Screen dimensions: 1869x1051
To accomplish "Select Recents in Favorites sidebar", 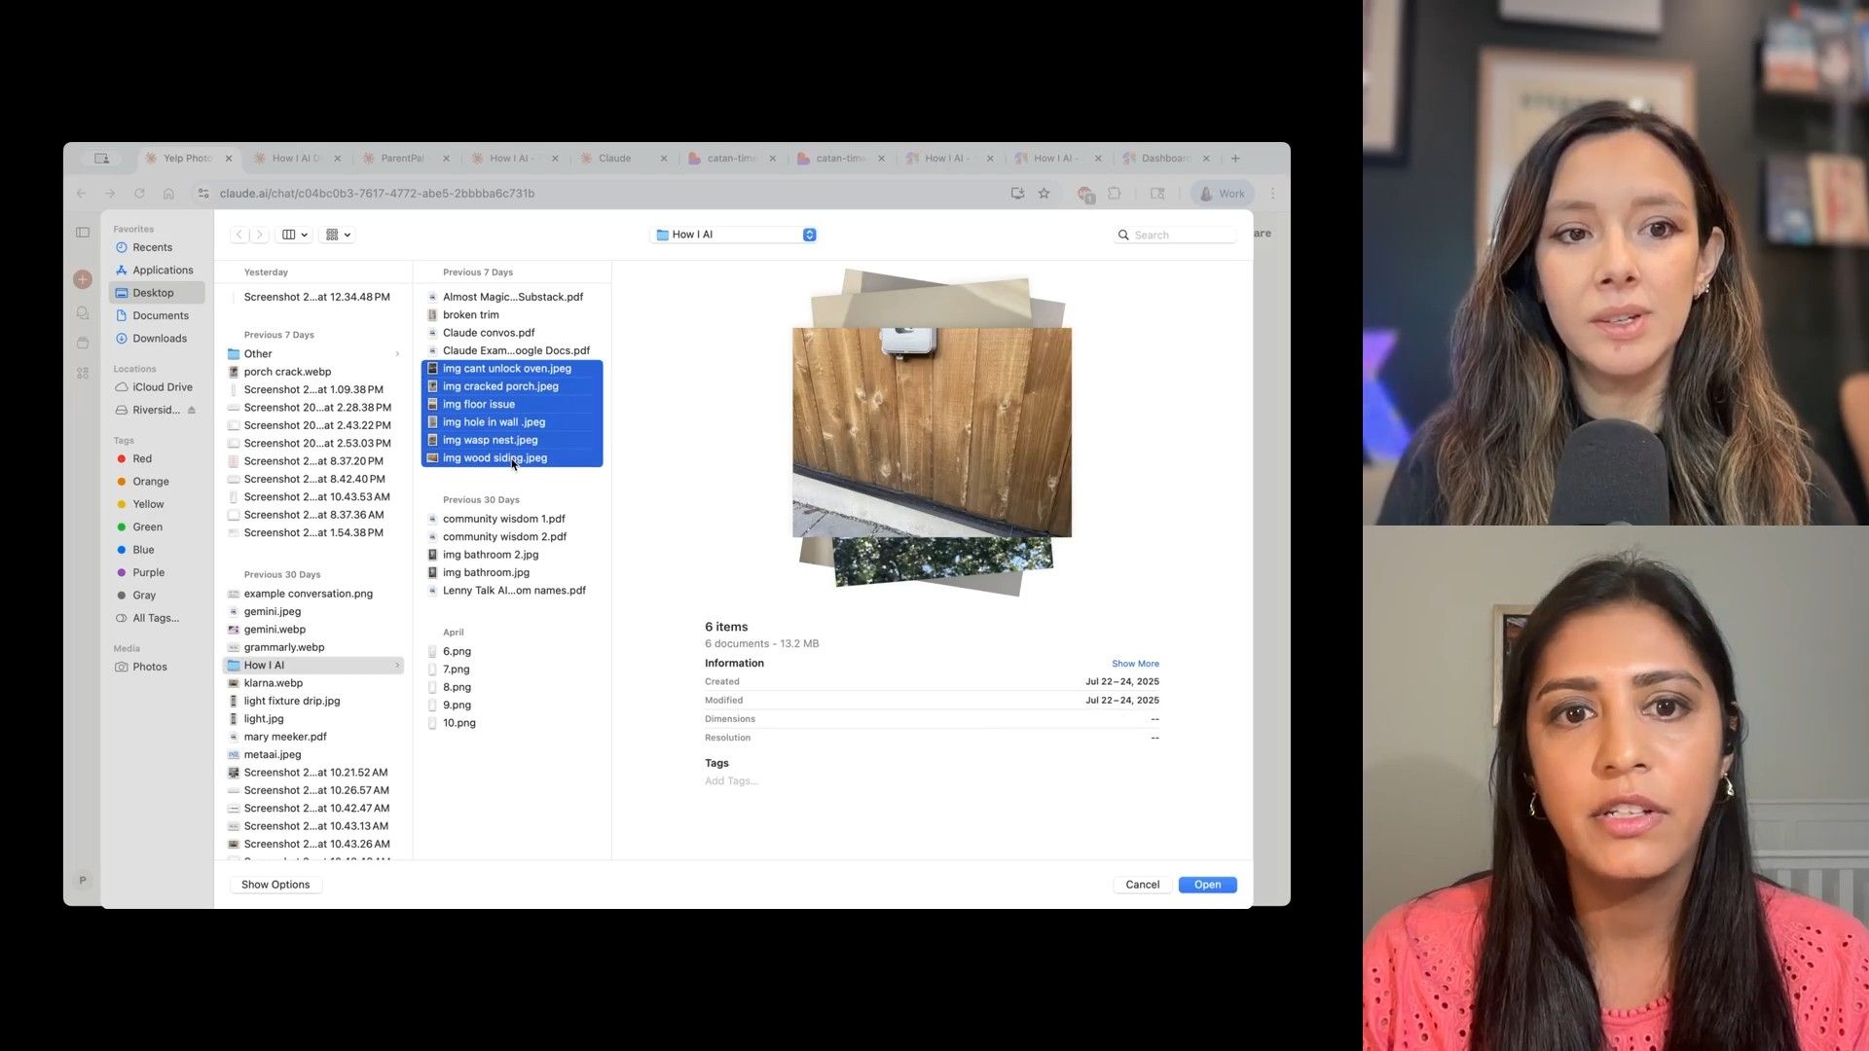I will [152, 247].
